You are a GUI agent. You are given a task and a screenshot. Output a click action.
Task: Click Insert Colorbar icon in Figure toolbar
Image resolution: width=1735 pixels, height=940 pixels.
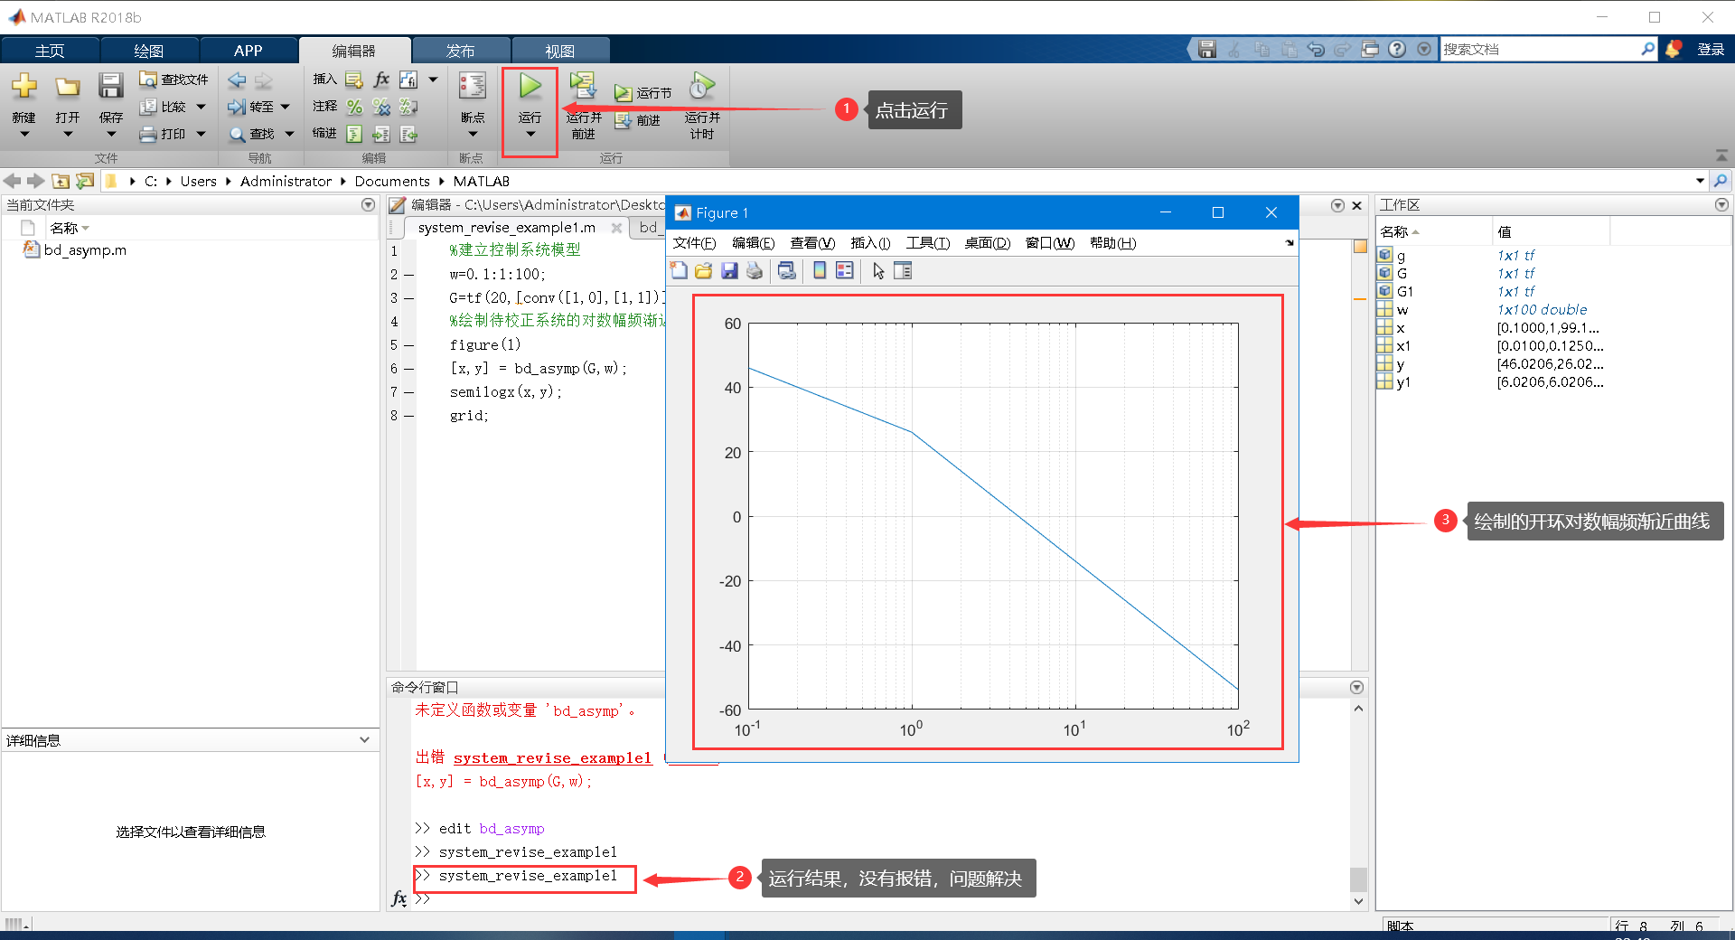pyautogui.click(x=820, y=270)
